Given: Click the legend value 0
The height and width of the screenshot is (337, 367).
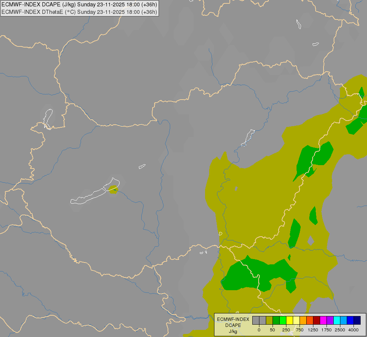Looking at the screenshot, I should 259,330.
